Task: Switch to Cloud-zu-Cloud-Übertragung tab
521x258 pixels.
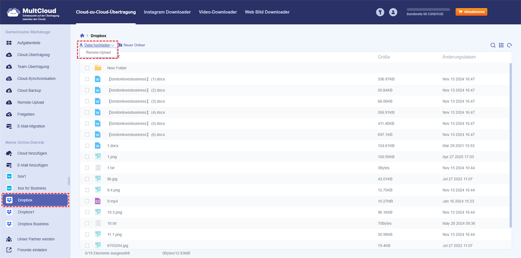Action: pyautogui.click(x=106, y=12)
